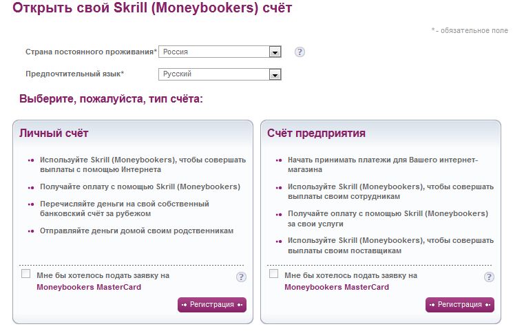524x331 pixels.
Task: Click the Предпочтительный язык label
Action: point(75,74)
